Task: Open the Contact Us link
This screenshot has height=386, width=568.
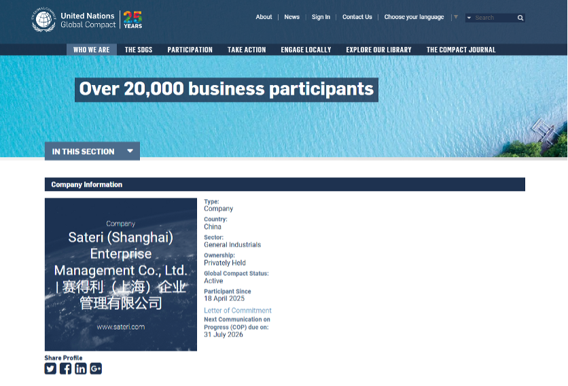Action: point(357,17)
